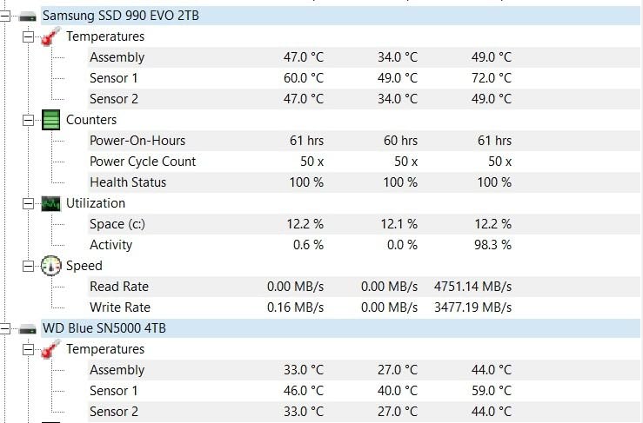
Task: Collapse the Speed group
Action: 28,266
